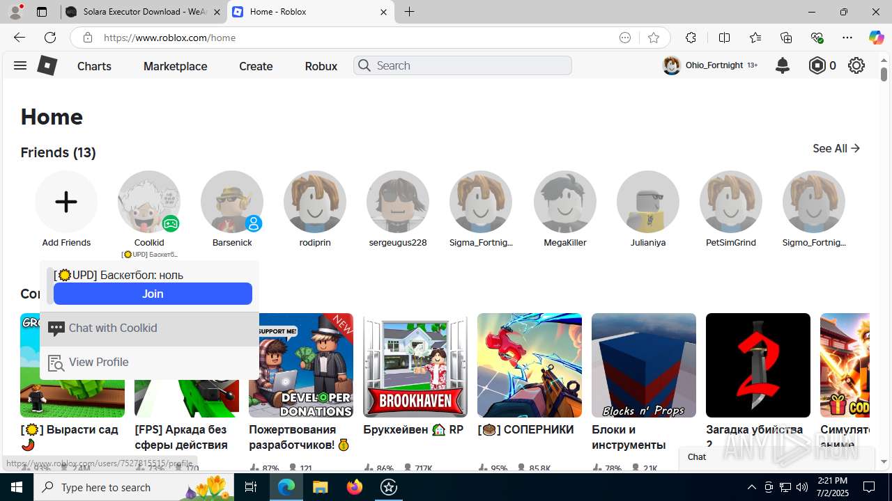The width and height of the screenshot is (892, 501).
Task: Open the Create tab
Action: 256,66
